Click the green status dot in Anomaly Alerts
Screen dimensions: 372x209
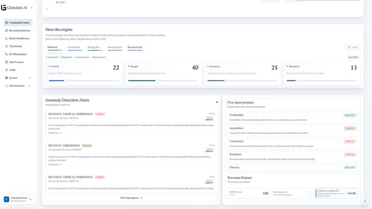217,102
